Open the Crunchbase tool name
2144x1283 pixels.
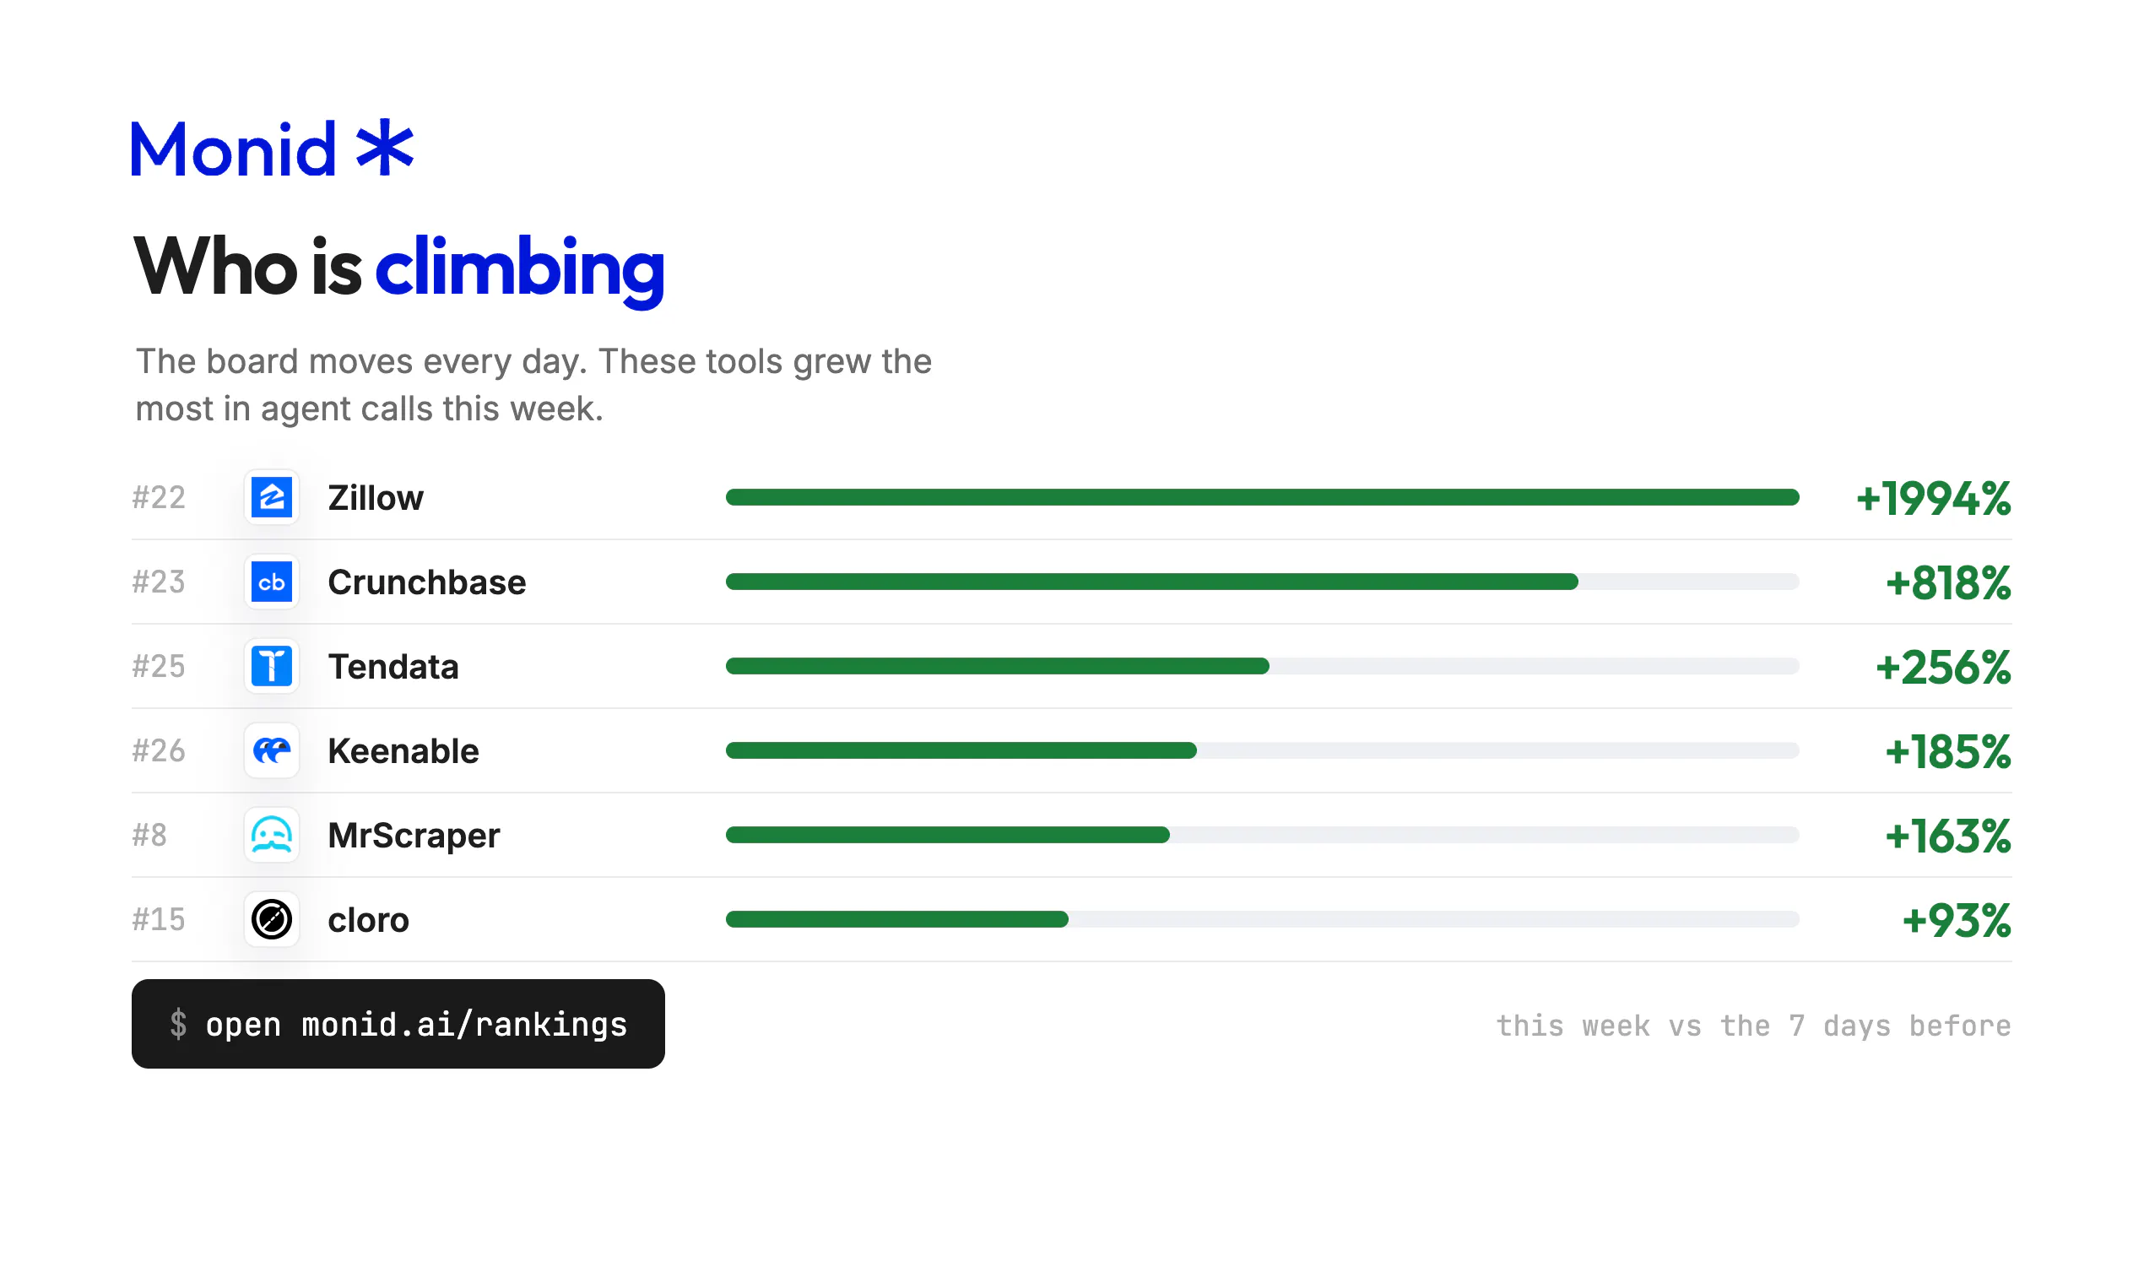(426, 582)
